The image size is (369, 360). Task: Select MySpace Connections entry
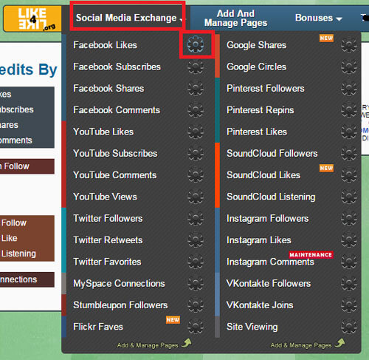(119, 284)
